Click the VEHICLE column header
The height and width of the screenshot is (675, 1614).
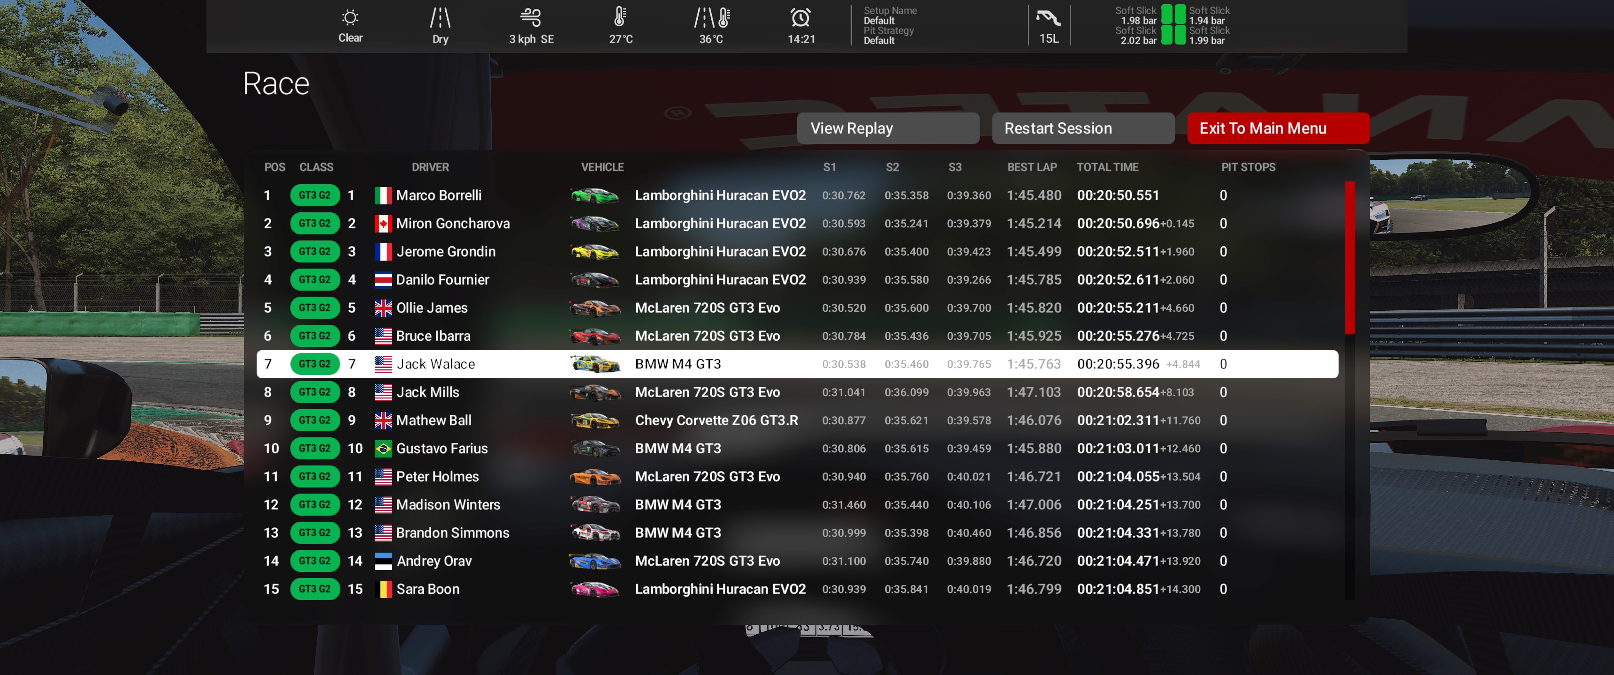(x=602, y=167)
